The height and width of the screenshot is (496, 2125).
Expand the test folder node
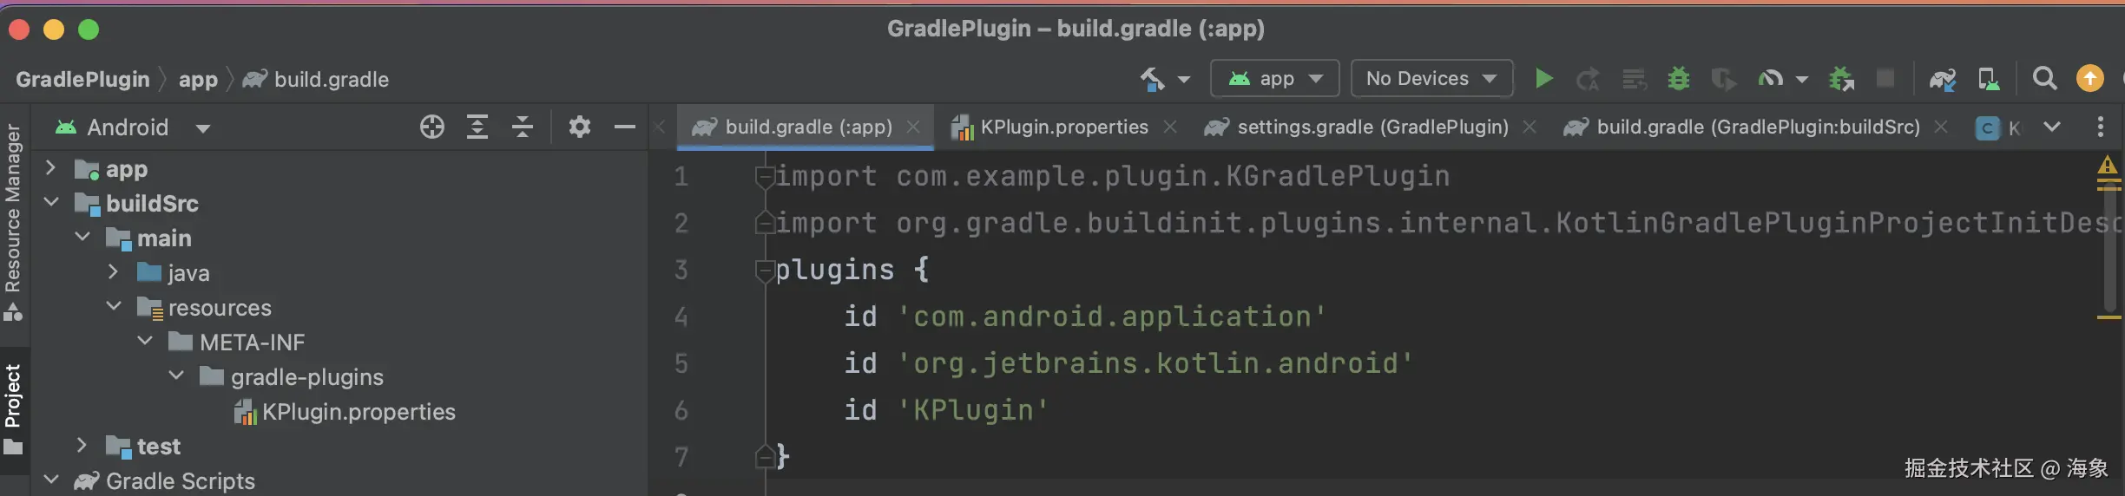pyautogui.click(x=82, y=446)
